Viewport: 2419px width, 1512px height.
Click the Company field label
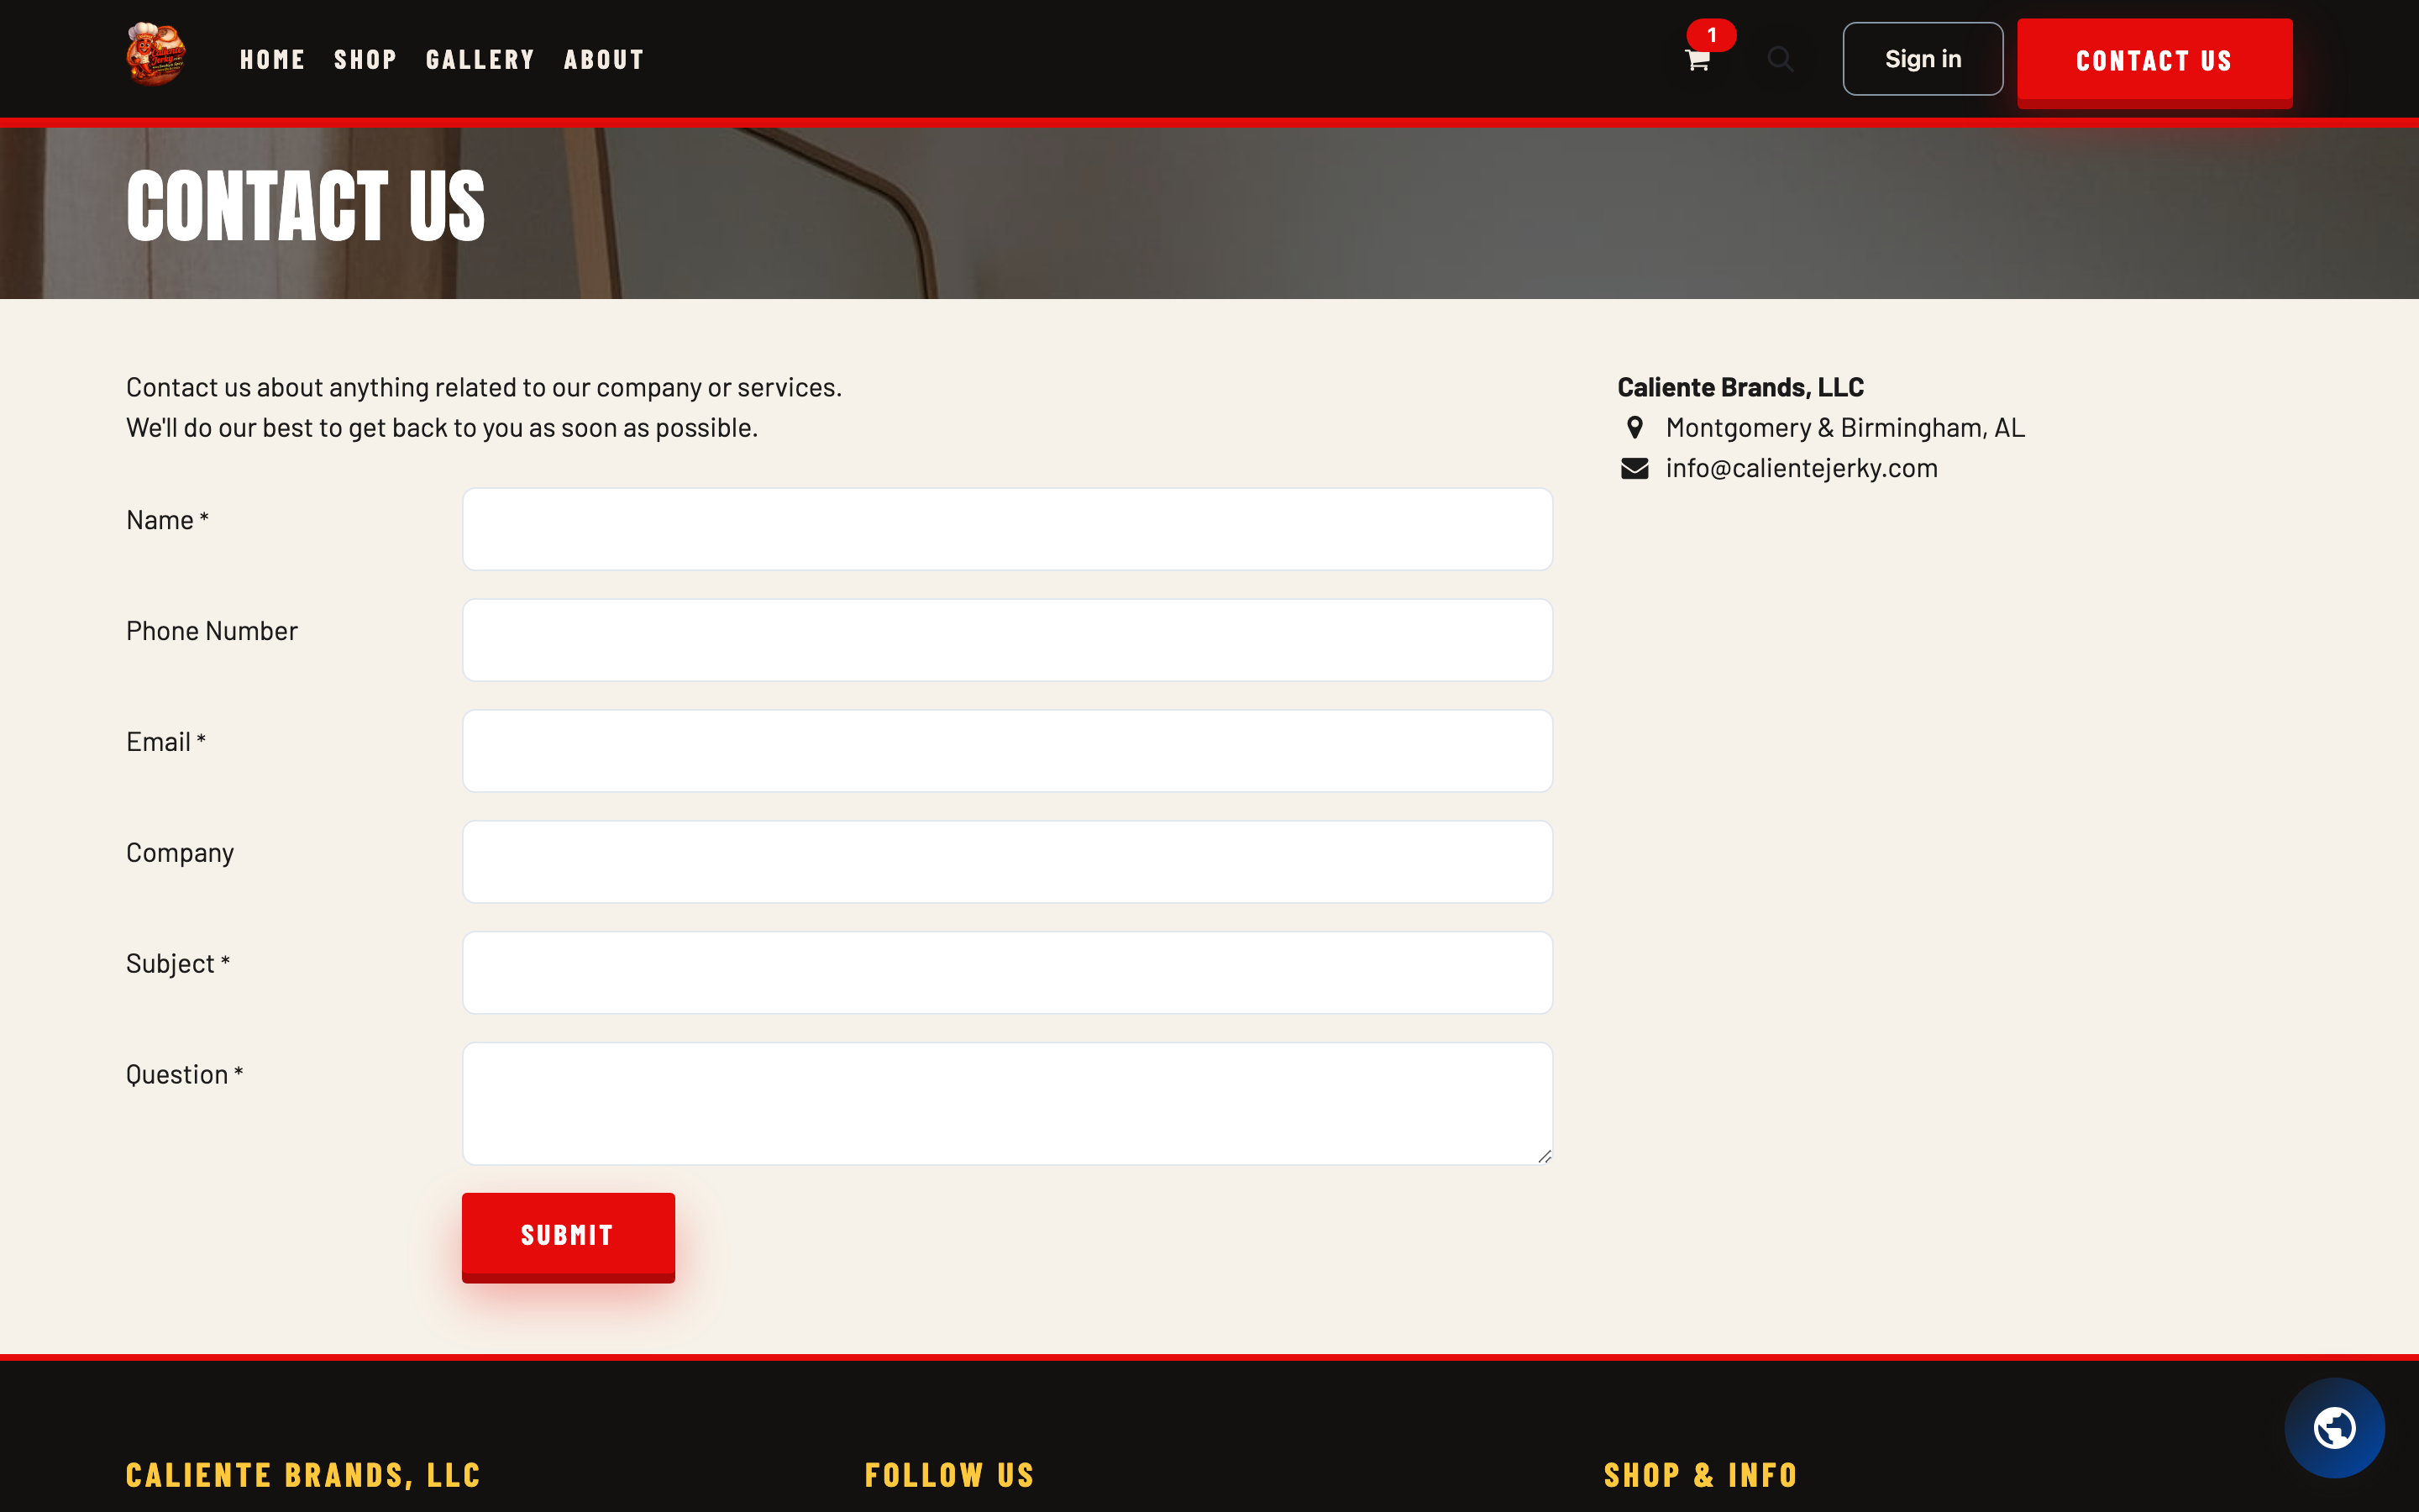(180, 853)
